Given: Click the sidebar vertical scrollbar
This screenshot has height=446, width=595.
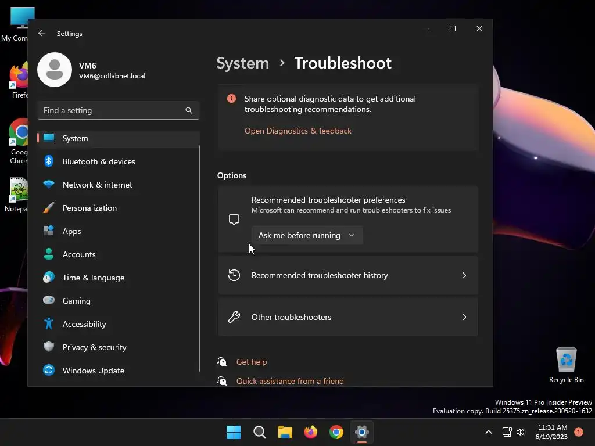Looking at the screenshot, I should [199, 258].
